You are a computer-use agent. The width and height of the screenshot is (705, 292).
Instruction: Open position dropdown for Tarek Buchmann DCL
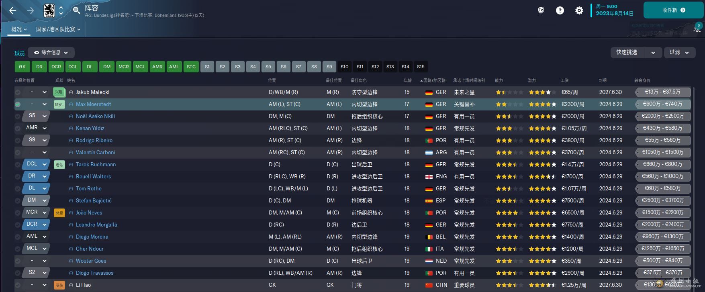45,164
